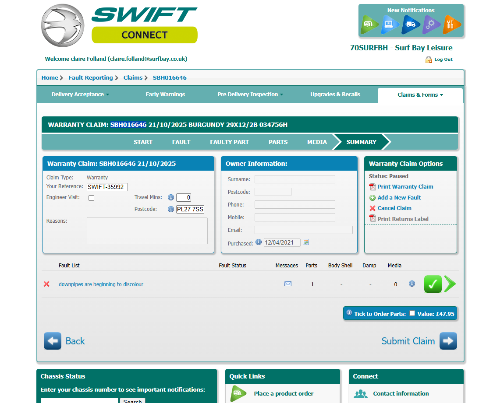This screenshot has height=403, width=479.
Task: Click the owner Email field
Action: [x=304, y=230]
